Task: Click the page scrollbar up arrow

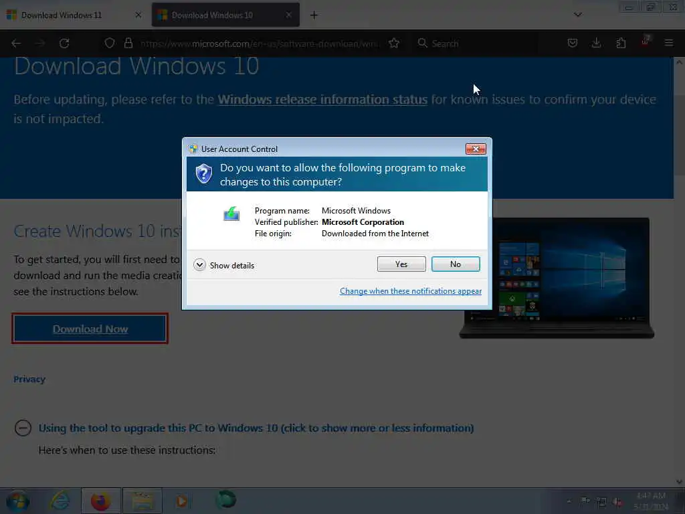Action: coord(680,62)
